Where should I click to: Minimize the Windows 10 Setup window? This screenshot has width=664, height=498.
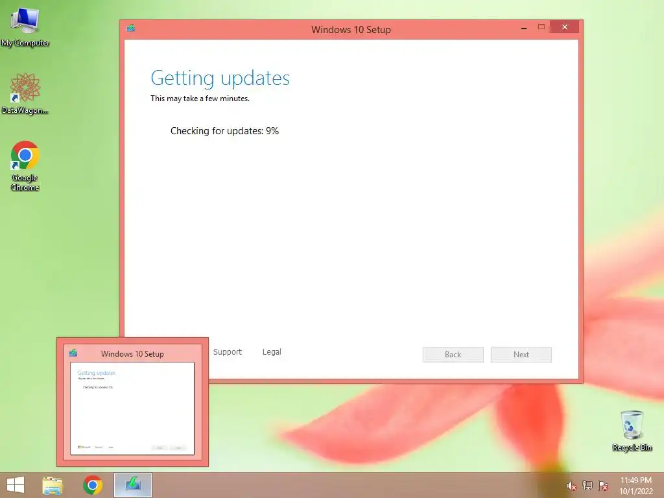pyautogui.click(x=524, y=27)
